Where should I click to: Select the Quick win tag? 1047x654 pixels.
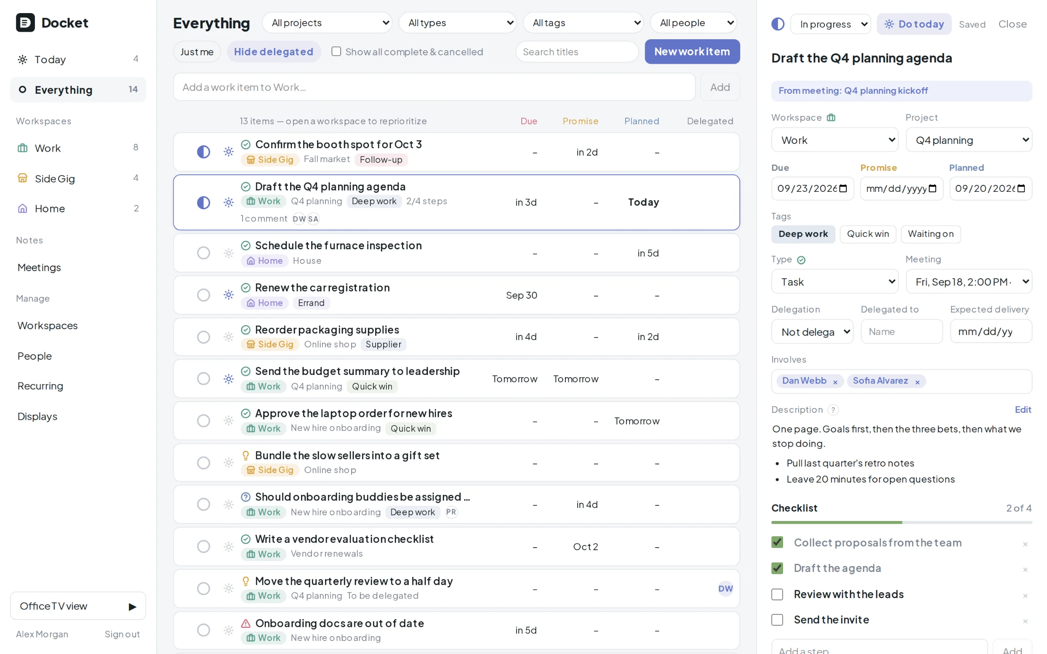pos(868,234)
